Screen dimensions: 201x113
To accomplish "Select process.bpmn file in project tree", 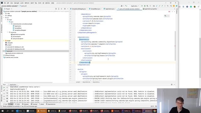I will 17,36.
